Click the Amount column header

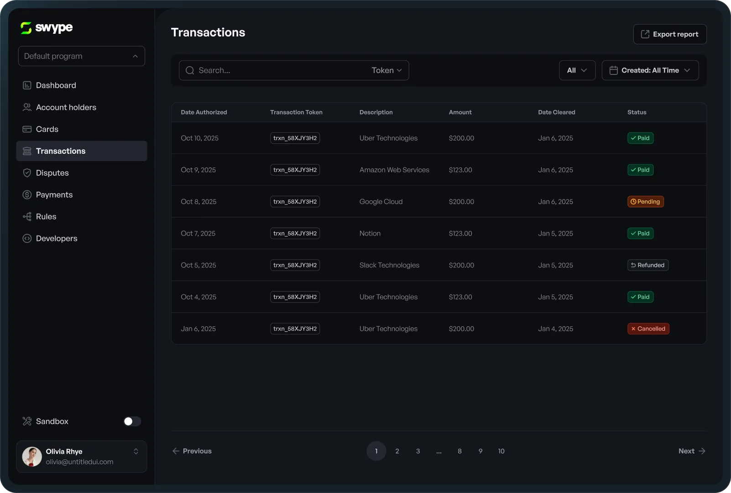[x=460, y=112]
